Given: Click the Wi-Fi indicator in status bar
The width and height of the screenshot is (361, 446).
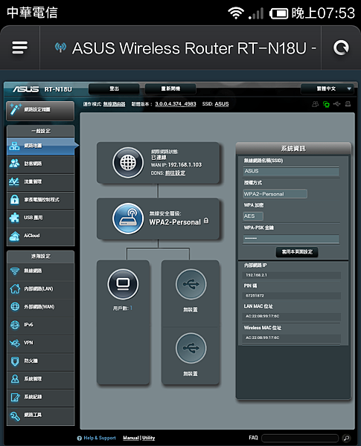Looking at the screenshot, I should point(236,13).
